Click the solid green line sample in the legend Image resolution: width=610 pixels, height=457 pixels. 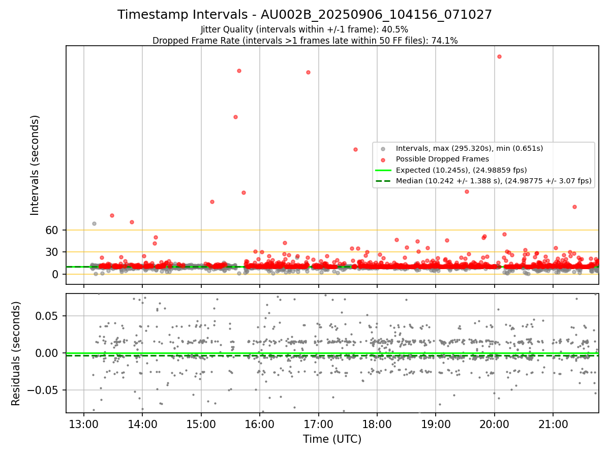tap(383, 170)
